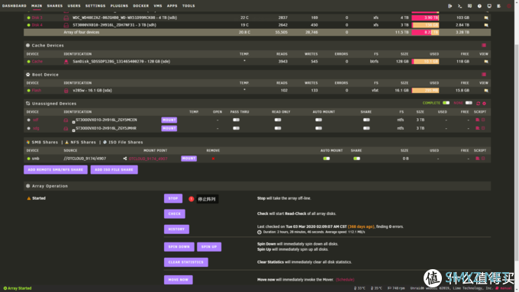Stop the array with STOP button
Viewport: 519px width, 292px height.
(x=173, y=198)
